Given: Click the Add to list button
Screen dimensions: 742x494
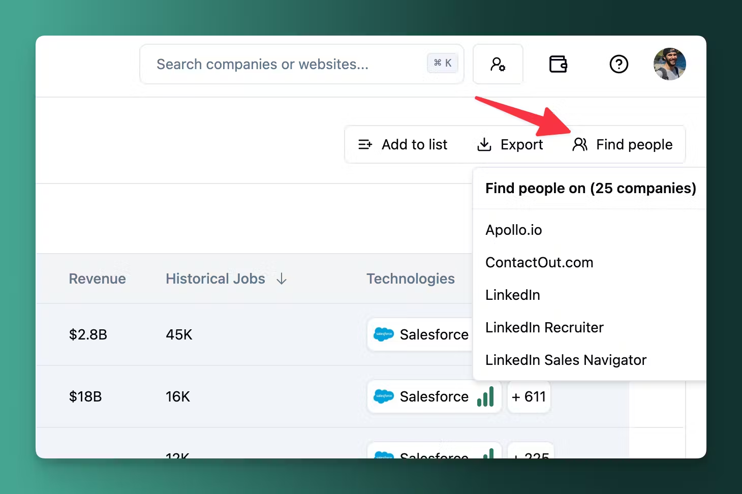Looking at the screenshot, I should click(x=403, y=144).
